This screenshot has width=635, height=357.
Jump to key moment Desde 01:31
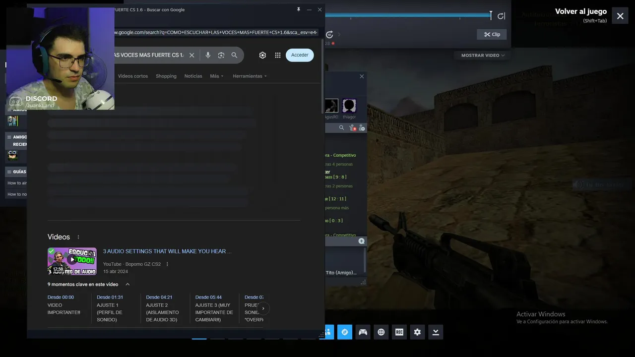110,297
